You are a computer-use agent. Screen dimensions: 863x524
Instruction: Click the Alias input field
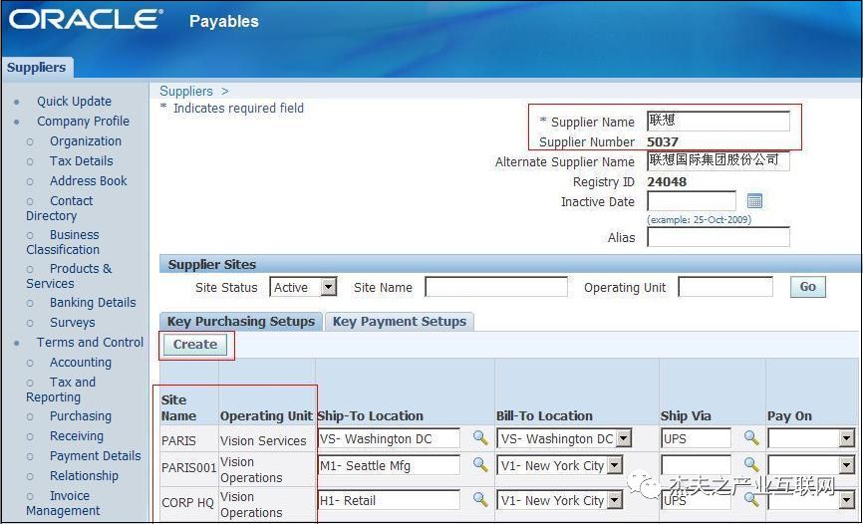719,237
